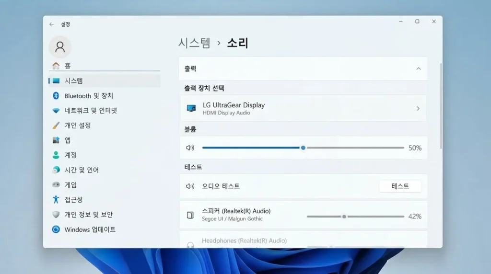Open 앱 settings category
This screenshot has height=274, width=491.
(x=105, y=140)
